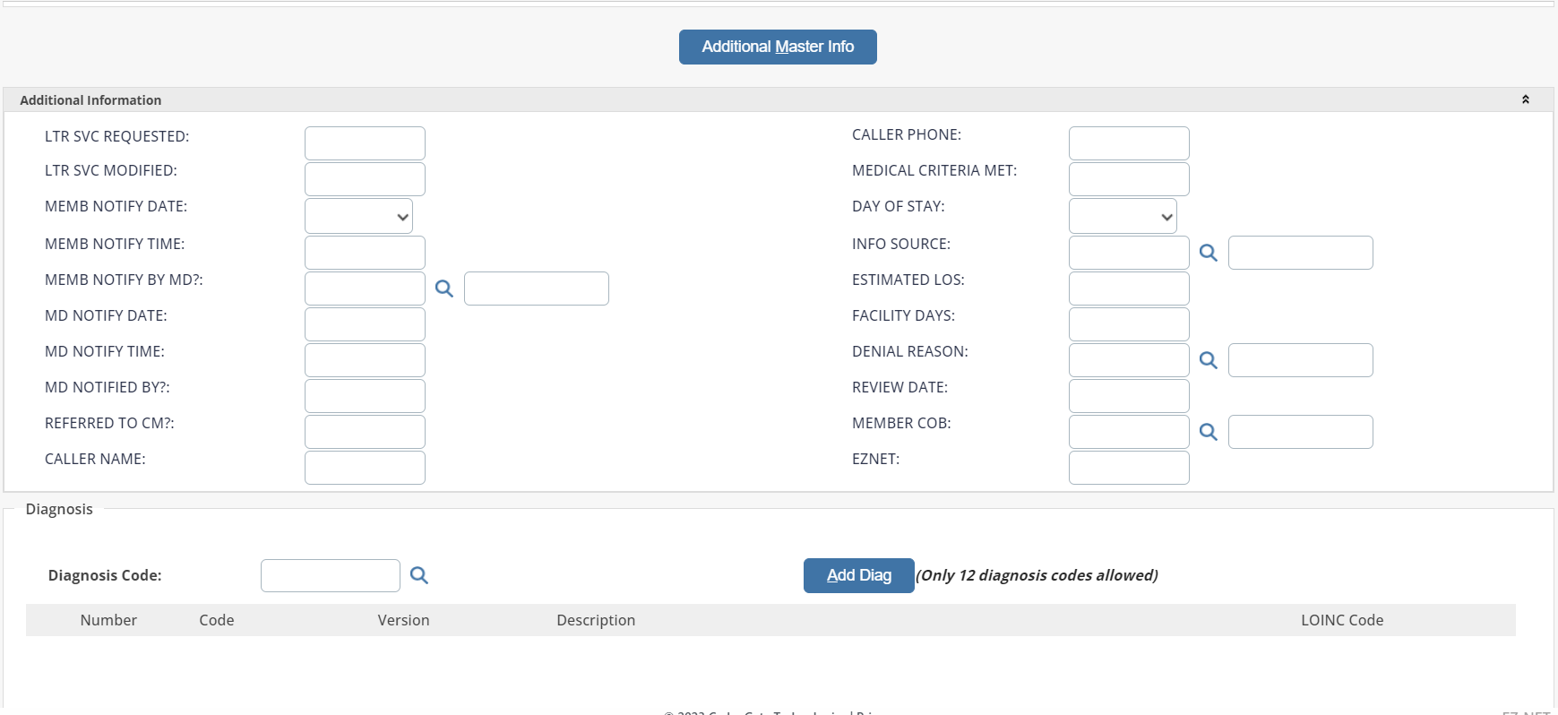Click the CALLER NAME input field
This screenshot has height=715, width=1558.
pos(365,468)
